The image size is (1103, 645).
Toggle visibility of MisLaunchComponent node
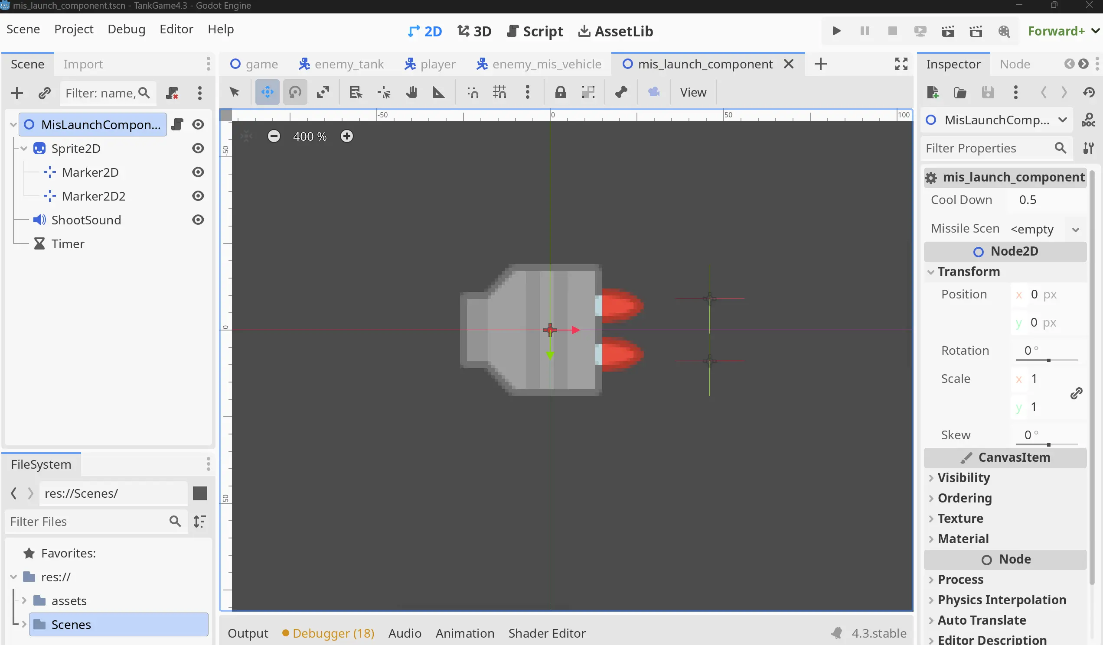198,125
